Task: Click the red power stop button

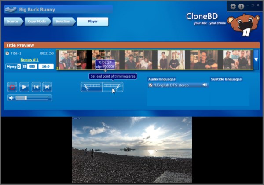Action: coord(12,87)
